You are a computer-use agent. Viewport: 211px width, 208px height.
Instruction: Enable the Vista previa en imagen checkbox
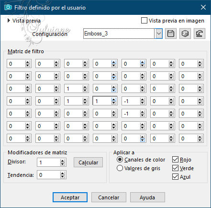[144, 21]
